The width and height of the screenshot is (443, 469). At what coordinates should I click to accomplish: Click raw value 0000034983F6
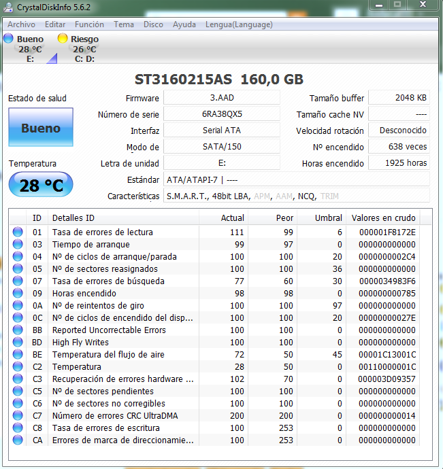(387, 281)
